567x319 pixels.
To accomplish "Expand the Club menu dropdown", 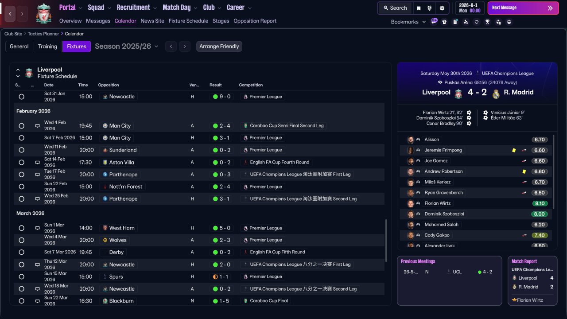I will pos(219,8).
